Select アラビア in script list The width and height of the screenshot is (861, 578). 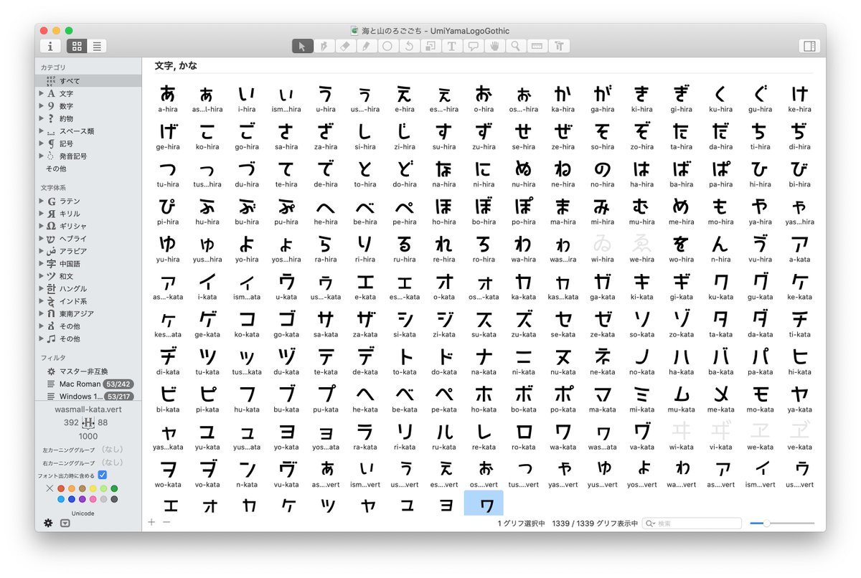pos(72,251)
